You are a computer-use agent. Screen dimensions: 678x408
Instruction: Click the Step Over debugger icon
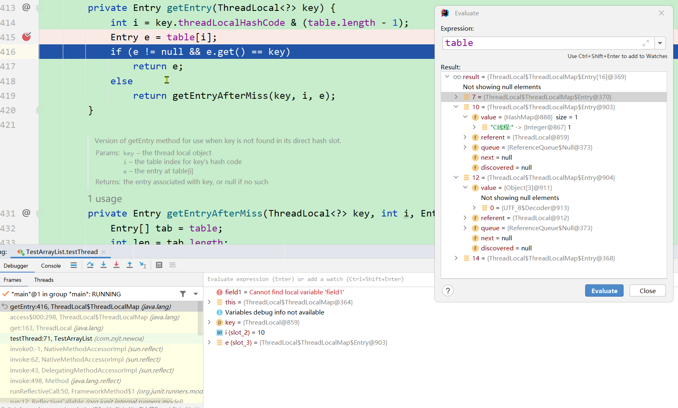tap(90, 265)
